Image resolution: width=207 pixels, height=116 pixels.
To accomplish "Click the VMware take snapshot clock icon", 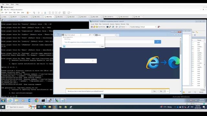I will (39, 13).
